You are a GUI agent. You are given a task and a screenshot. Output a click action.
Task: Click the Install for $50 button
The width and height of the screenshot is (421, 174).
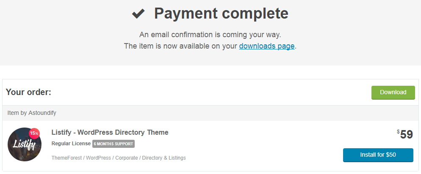[x=378, y=155]
